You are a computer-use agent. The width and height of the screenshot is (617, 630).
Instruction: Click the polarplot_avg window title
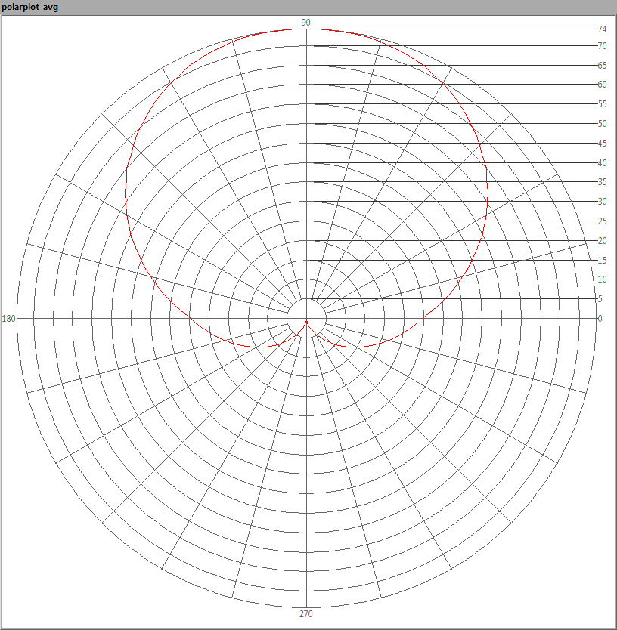tap(30, 7)
